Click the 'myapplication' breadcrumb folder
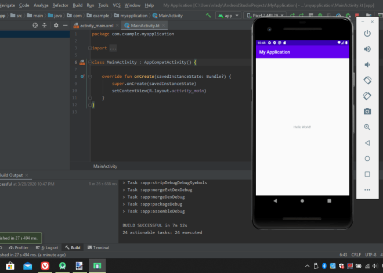The height and width of the screenshot is (273, 383). point(131,16)
